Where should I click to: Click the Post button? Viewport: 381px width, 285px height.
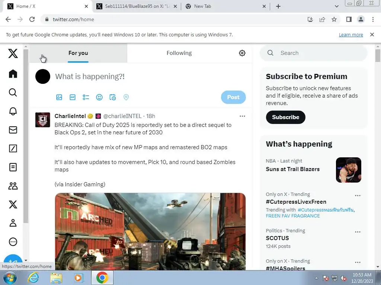pyautogui.click(x=233, y=97)
